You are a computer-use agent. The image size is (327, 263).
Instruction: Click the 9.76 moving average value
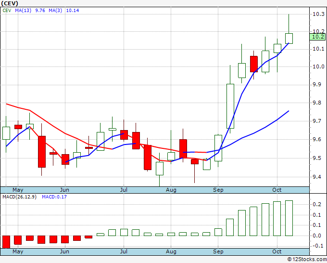[40, 11]
